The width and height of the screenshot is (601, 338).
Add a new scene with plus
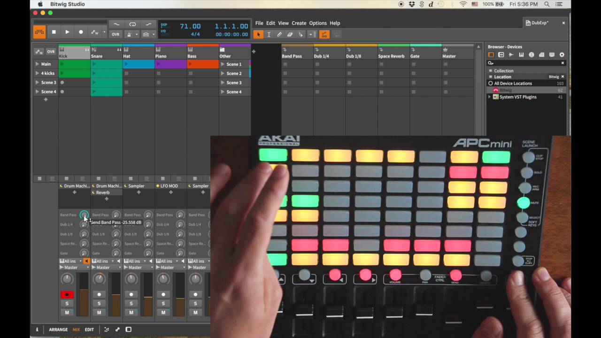46,100
